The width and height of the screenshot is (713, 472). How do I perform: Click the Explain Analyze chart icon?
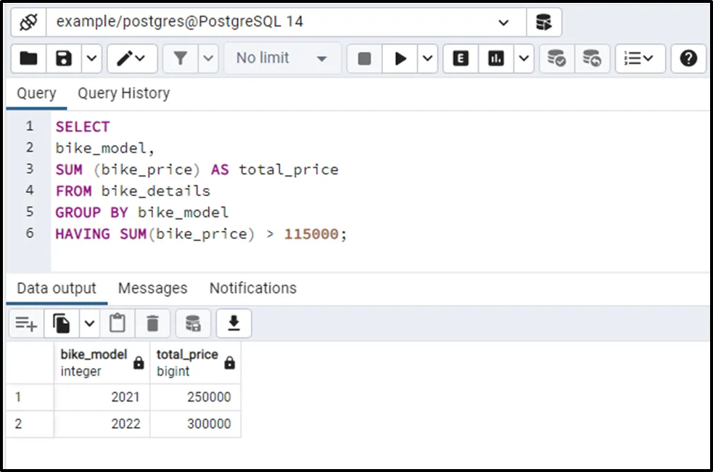[x=496, y=59]
